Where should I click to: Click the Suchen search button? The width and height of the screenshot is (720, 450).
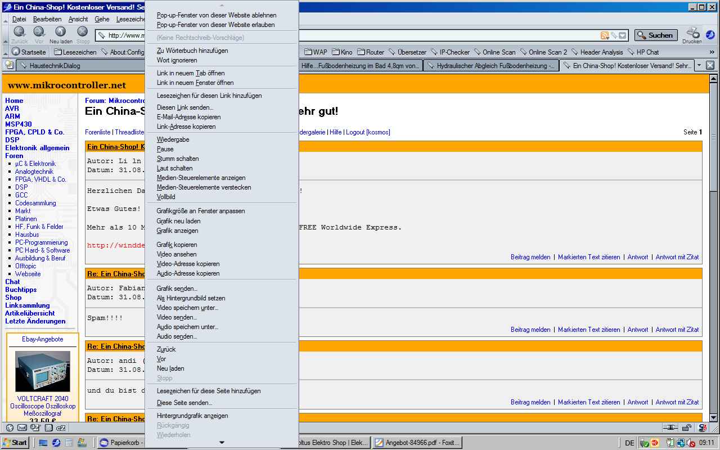(x=656, y=35)
